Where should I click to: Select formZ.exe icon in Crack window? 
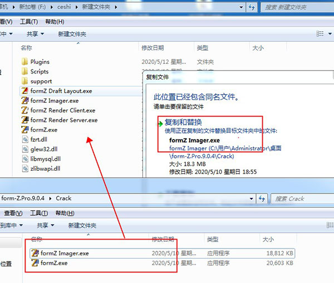click(35, 263)
